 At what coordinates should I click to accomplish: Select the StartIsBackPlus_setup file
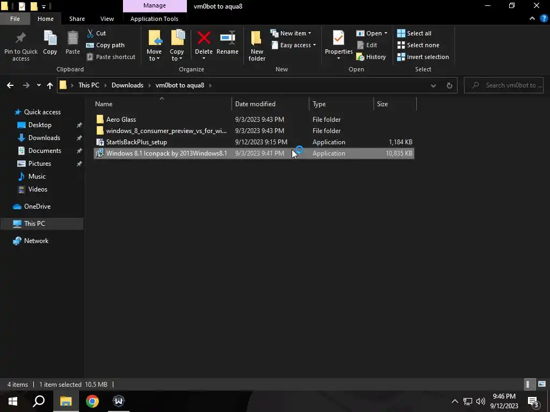coord(254,142)
